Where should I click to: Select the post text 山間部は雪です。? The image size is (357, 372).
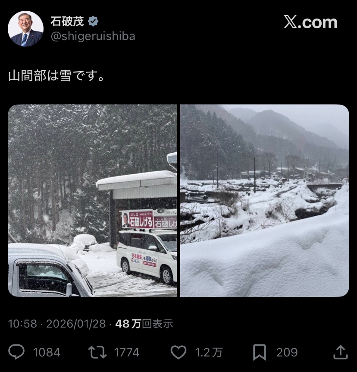click(x=56, y=76)
